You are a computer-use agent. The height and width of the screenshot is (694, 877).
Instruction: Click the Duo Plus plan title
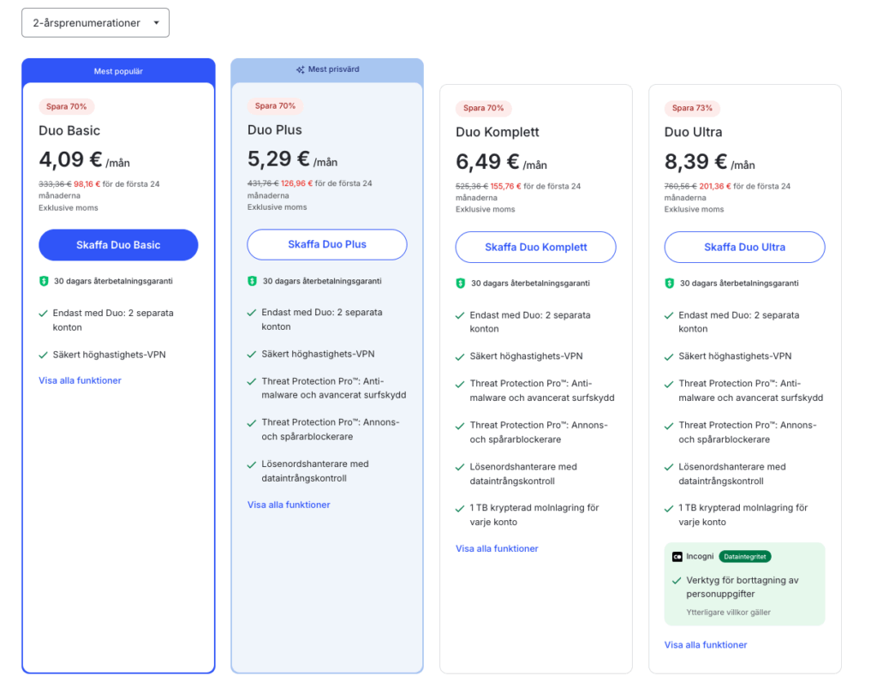tap(275, 130)
